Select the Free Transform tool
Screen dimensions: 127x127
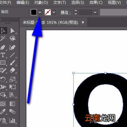[13, 87]
